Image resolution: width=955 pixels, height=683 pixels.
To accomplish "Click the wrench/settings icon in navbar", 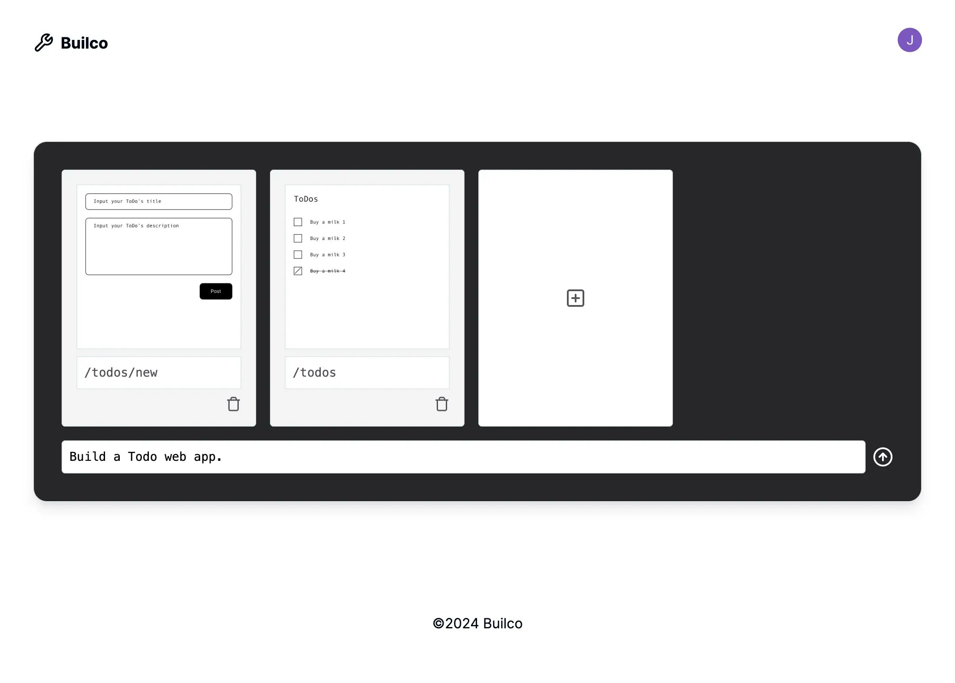I will pos(43,42).
